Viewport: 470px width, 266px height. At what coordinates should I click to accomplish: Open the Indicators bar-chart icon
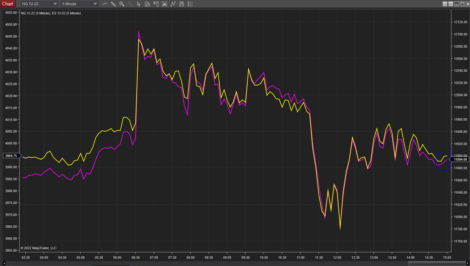(165, 4)
